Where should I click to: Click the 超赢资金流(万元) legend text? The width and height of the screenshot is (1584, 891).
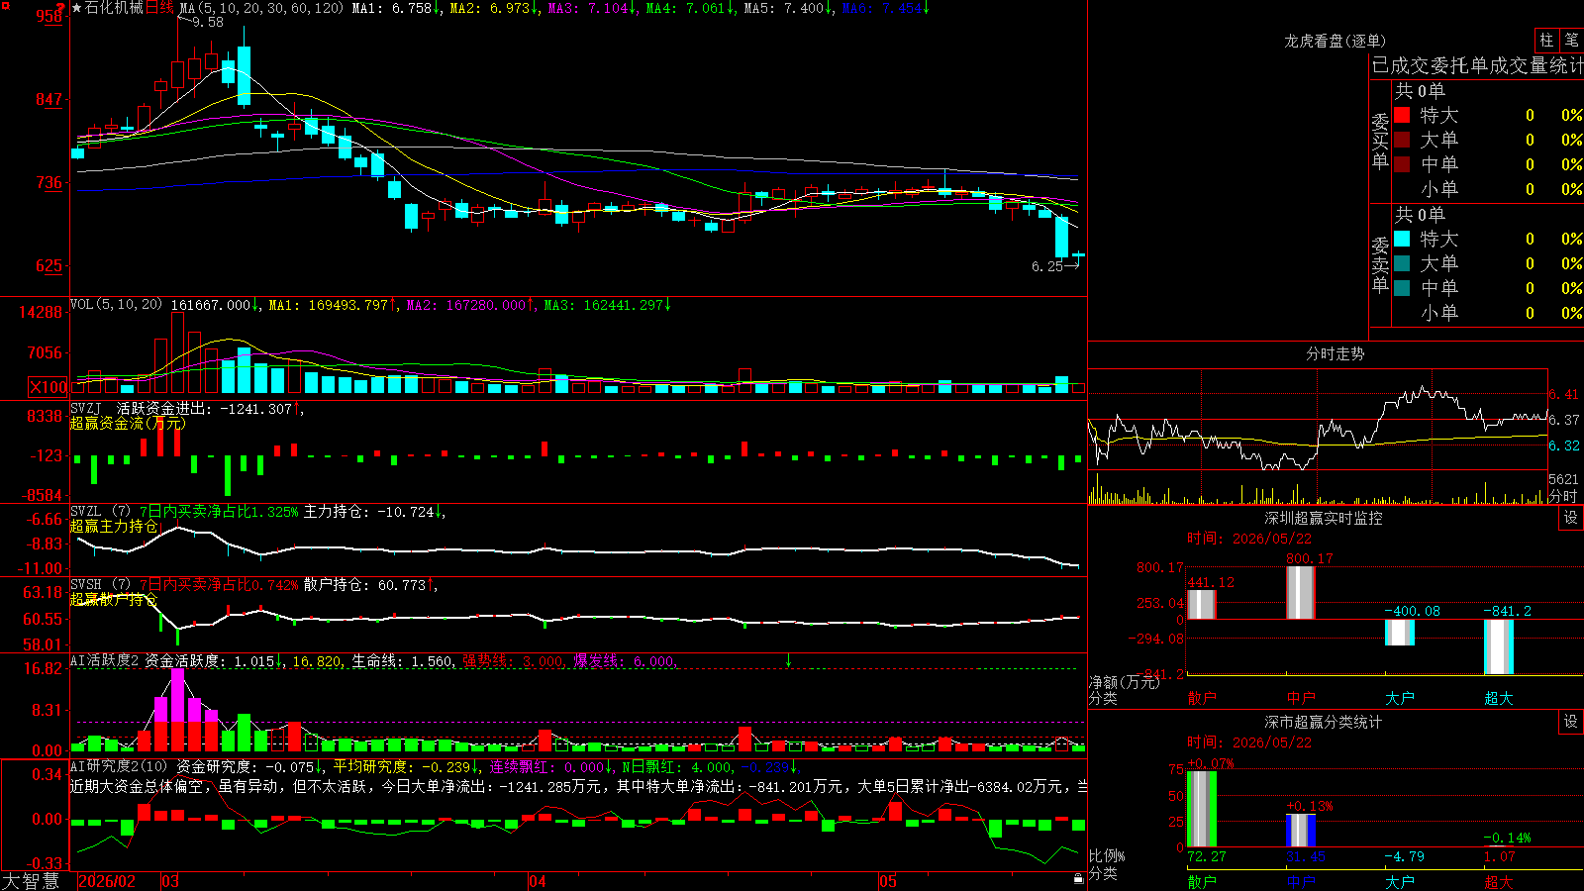pos(128,423)
